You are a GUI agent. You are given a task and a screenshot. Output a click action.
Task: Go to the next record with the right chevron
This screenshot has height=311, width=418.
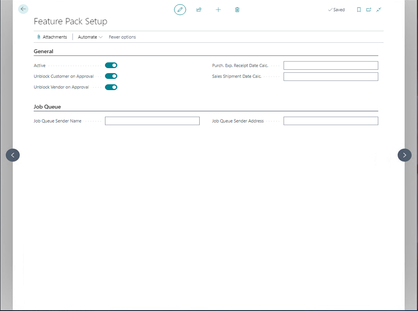[404, 155]
